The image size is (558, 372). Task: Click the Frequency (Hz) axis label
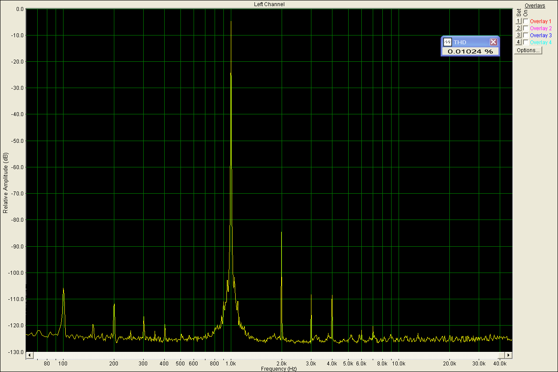point(279,369)
